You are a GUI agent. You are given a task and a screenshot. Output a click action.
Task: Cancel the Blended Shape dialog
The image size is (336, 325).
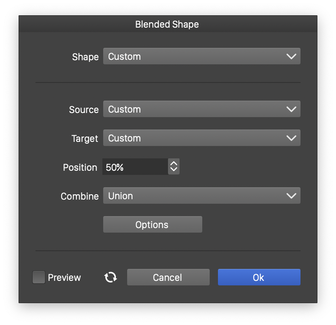[x=168, y=278]
